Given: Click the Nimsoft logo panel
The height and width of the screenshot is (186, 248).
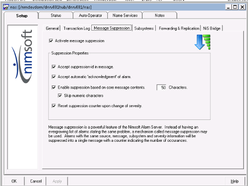Looking at the screenshot, I should 23,97.
